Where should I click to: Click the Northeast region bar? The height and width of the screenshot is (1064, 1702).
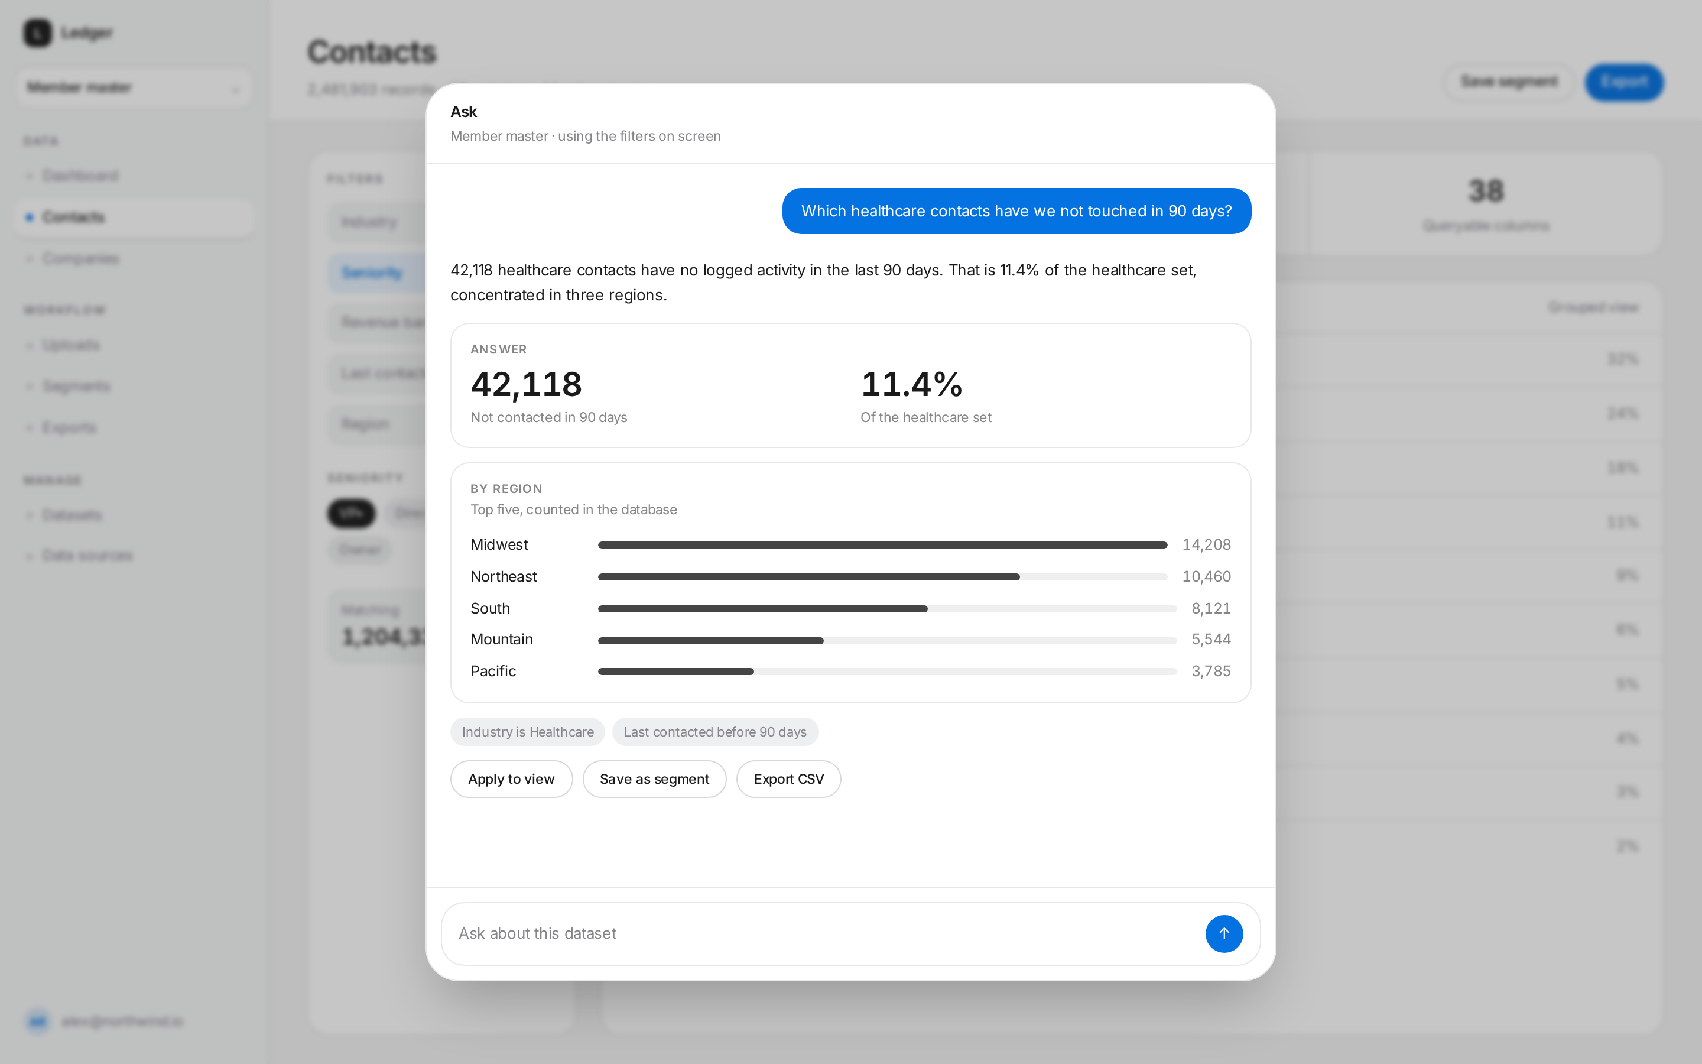[x=883, y=577]
